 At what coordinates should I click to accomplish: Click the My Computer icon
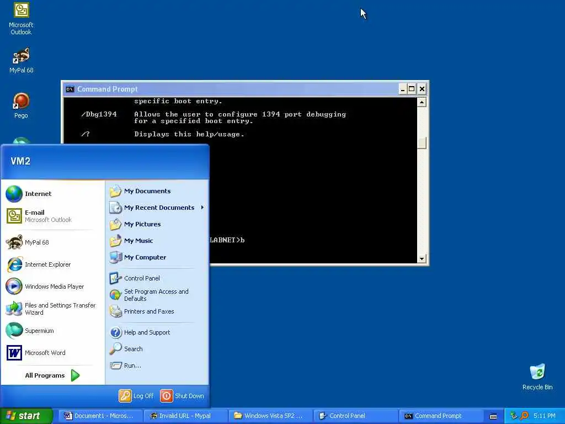[x=116, y=257]
